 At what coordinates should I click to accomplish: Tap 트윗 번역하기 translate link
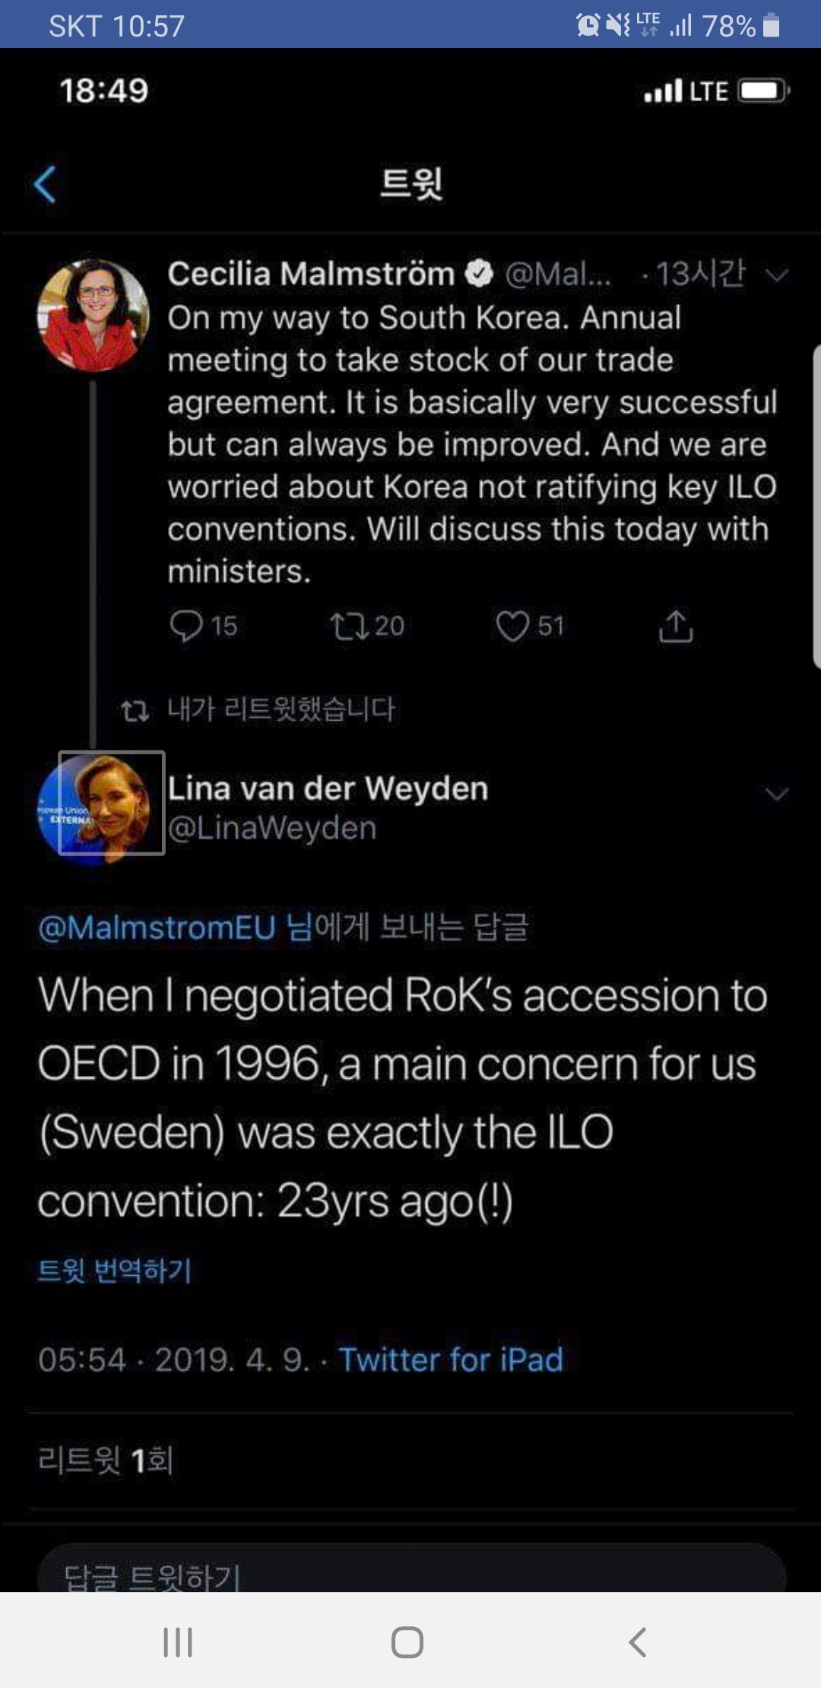point(115,1270)
